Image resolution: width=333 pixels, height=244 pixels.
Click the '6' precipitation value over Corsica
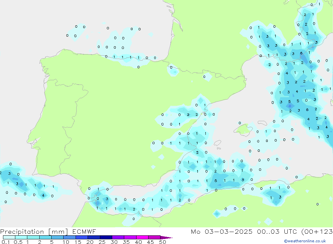pyautogui.click(x=301, y=53)
